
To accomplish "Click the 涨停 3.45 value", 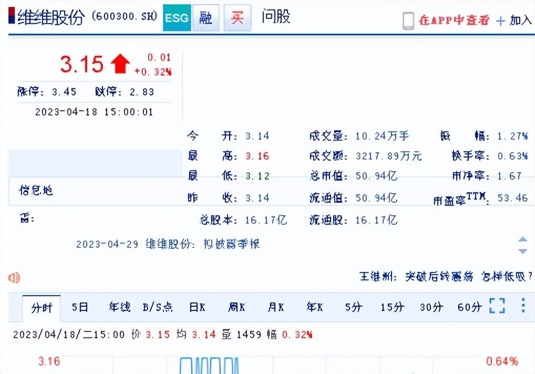I will tap(64, 92).
